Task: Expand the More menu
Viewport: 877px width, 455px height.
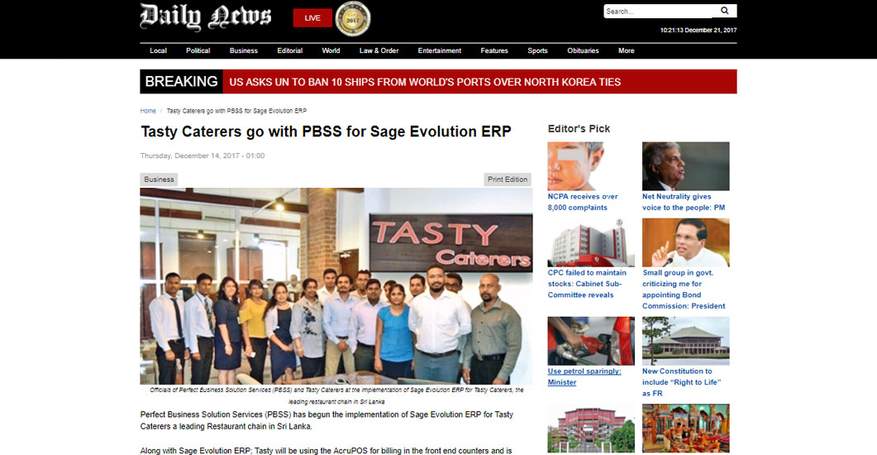Action: click(626, 50)
